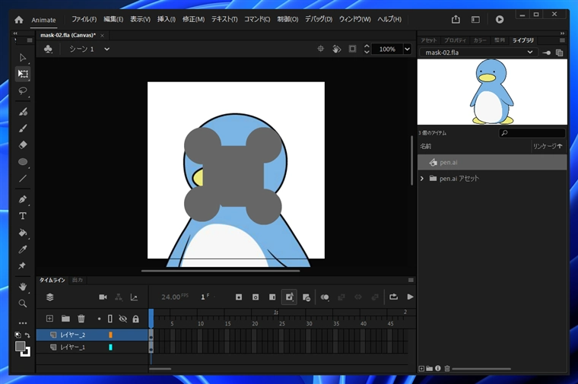578x384 pixels.
Task: Open Library panel options menu
Action: pyautogui.click(x=562, y=40)
